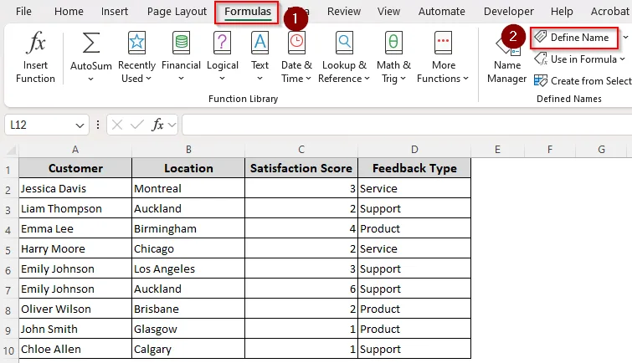Open the Recently Used functions list
The height and width of the screenshot is (363, 632).
(x=136, y=56)
